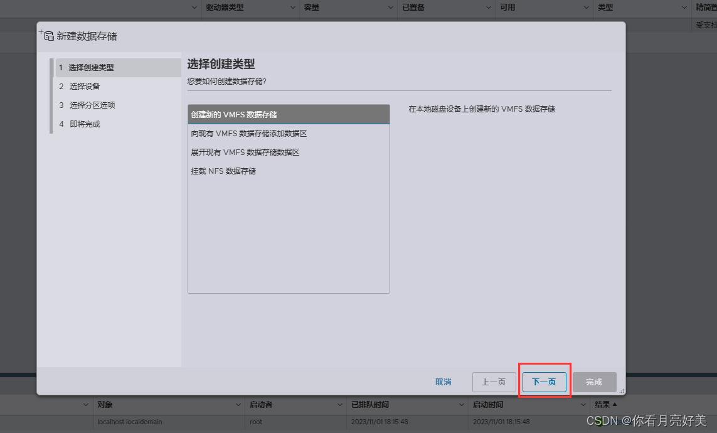Choose 展开现有 VMFS 数据存储数据区
Screen dimensions: 717x433
[289, 152]
